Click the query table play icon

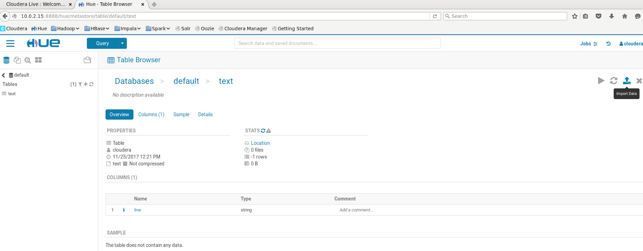(x=601, y=81)
